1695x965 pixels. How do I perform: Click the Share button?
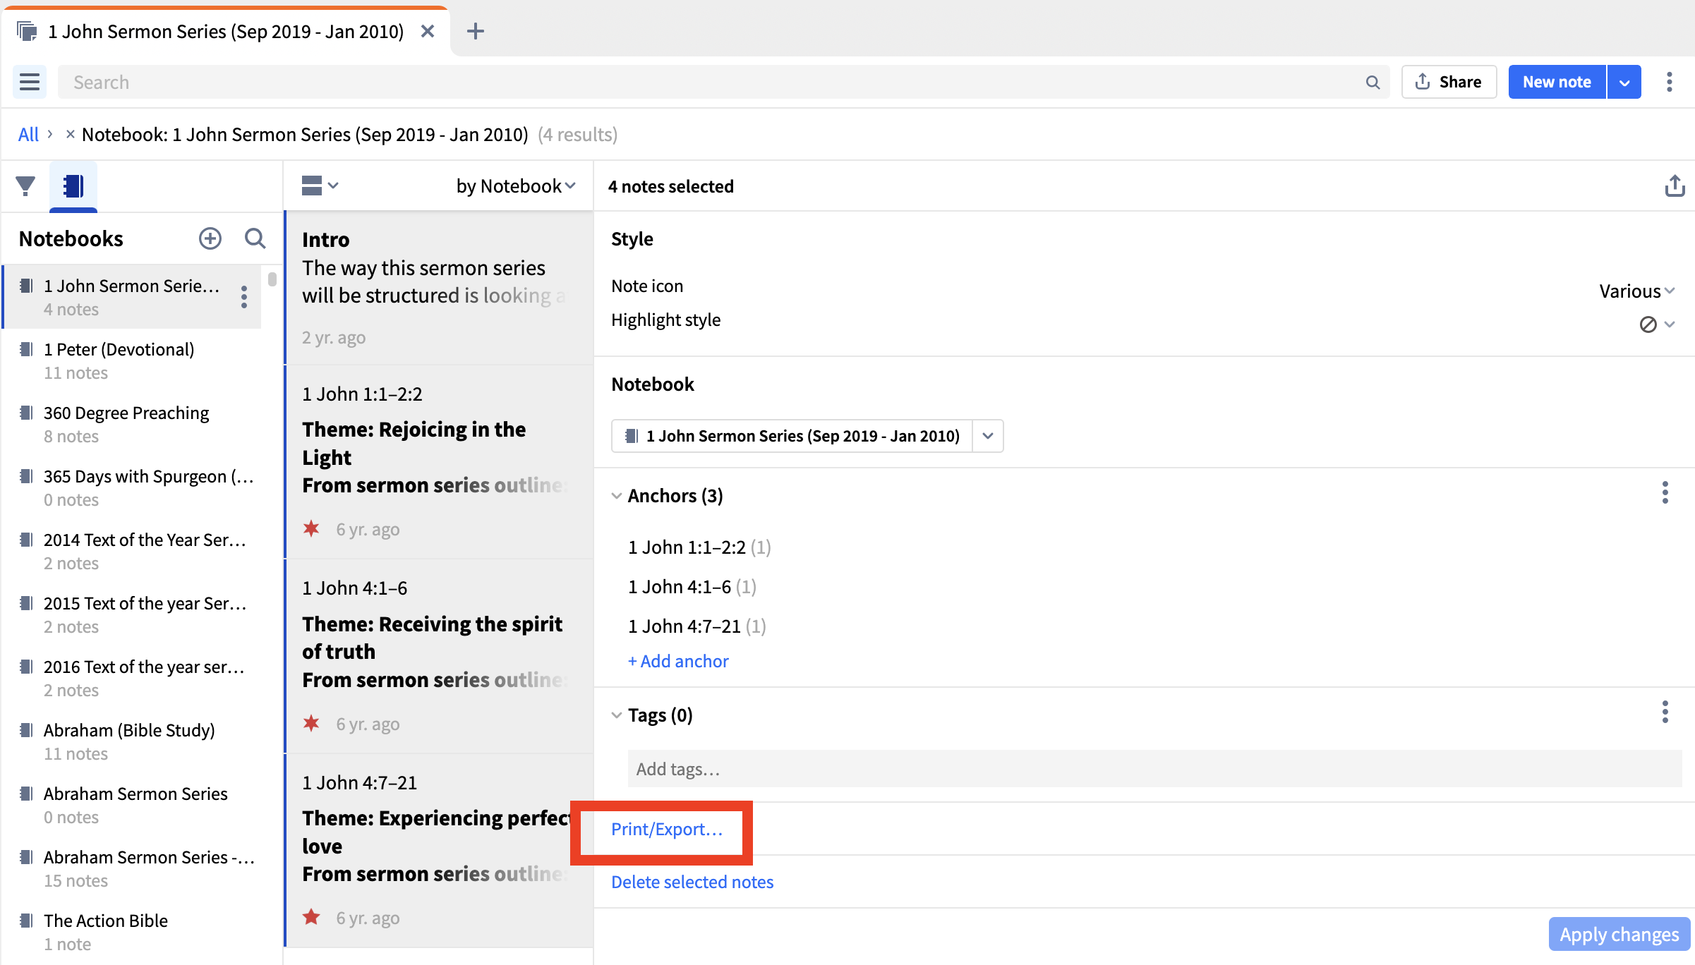click(1449, 82)
